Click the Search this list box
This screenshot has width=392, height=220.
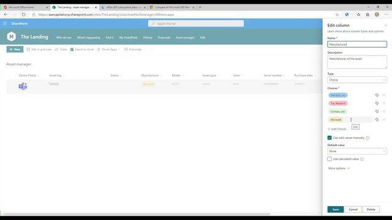[x=196, y=23]
